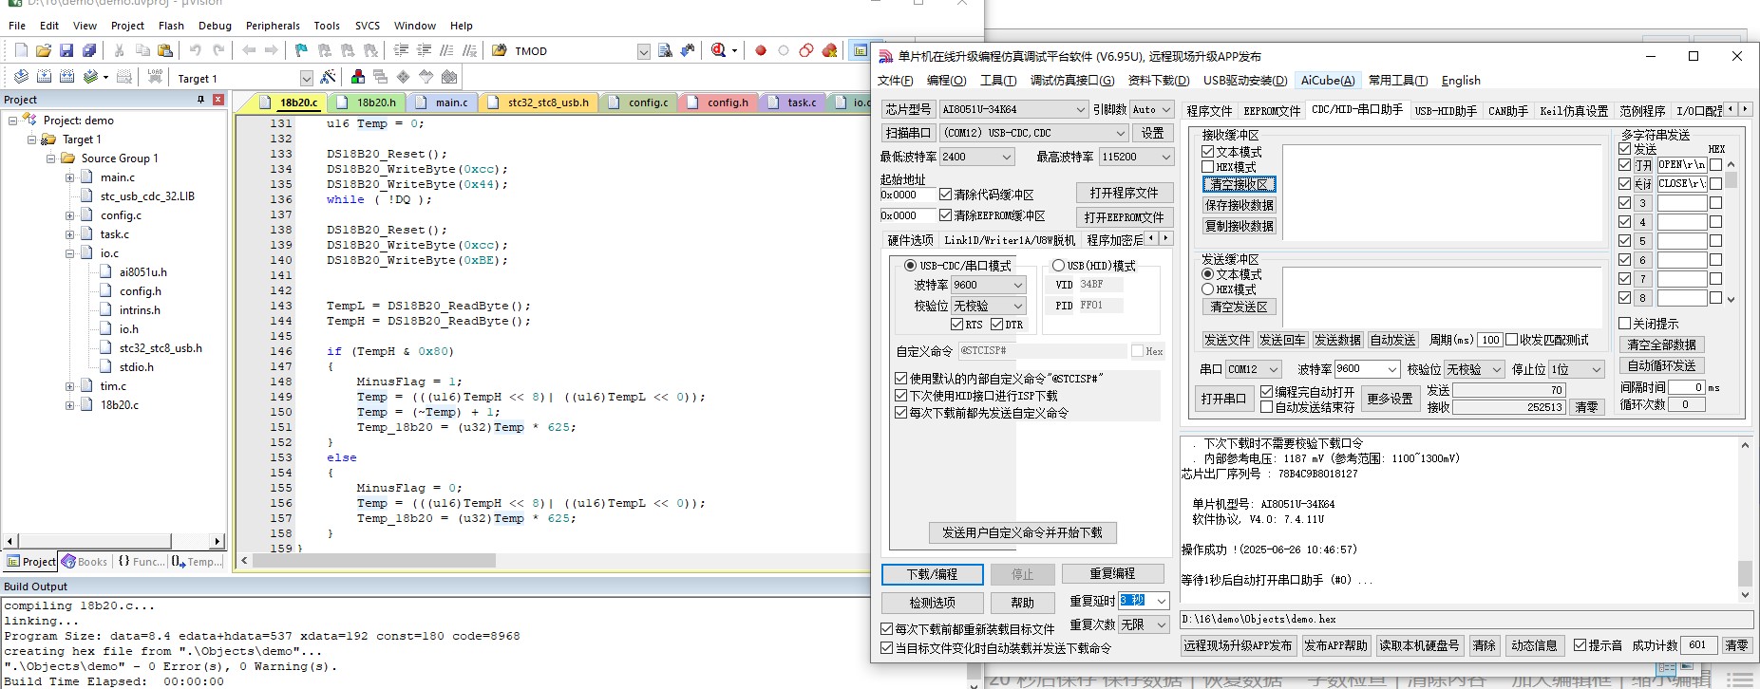Open Options for Target wand icon
This screenshot has width=1760, height=689.
pyautogui.click(x=329, y=77)
